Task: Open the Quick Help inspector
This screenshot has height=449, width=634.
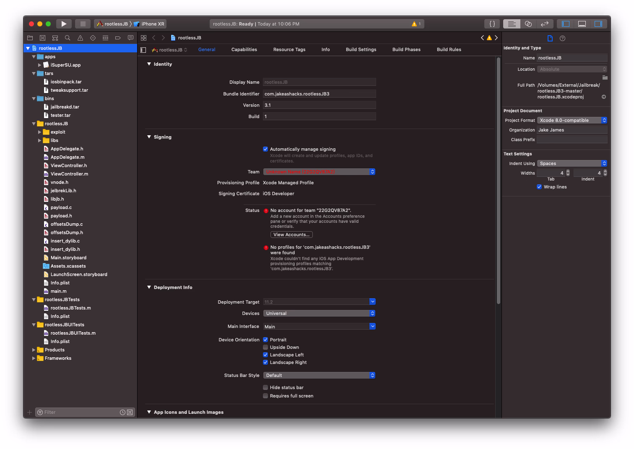Action: click(x=563, y=38)
